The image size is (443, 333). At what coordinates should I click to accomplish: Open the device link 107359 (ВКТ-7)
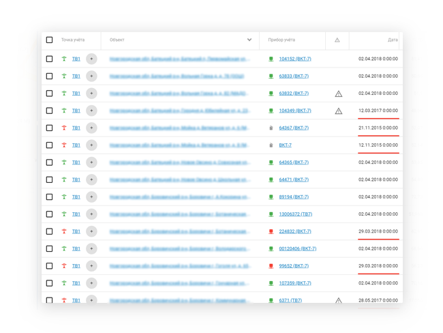click(x=295, y=283)
